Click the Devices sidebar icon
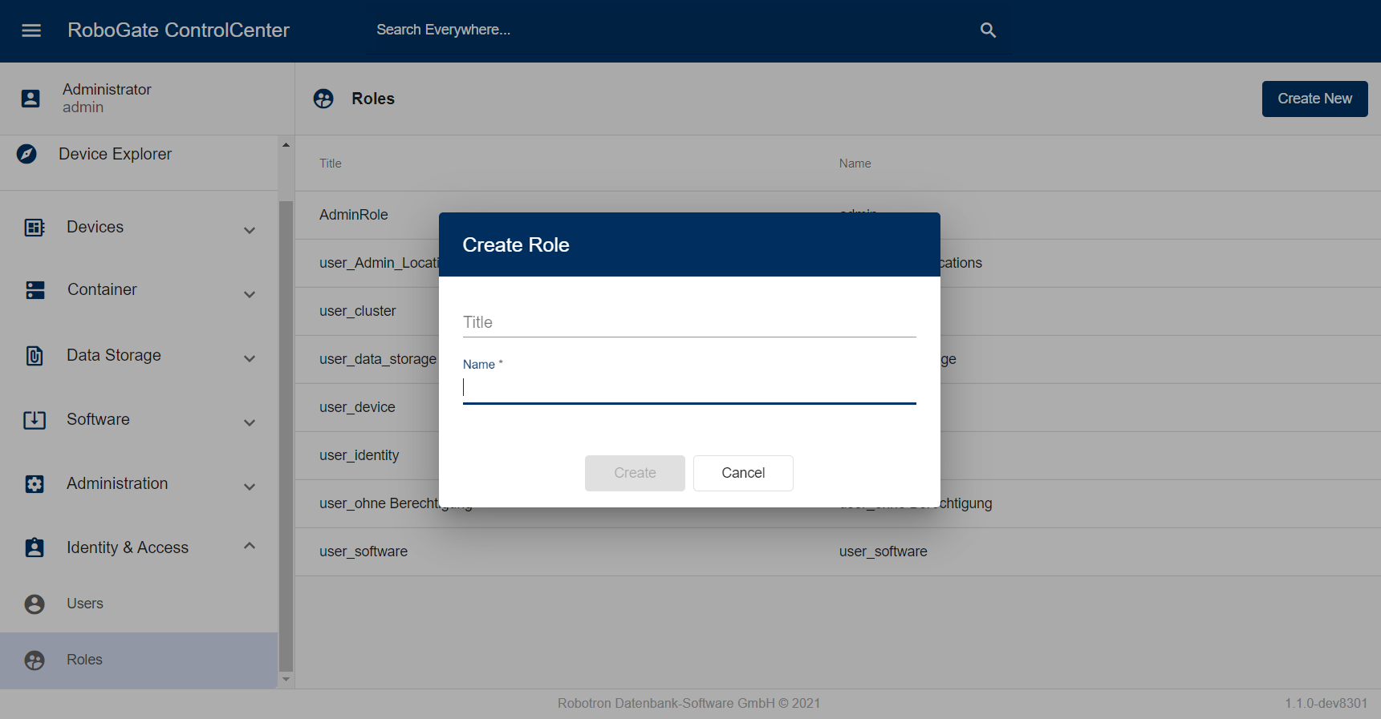The height and width of the screenshot is (719, 1381). click(35, 228)
